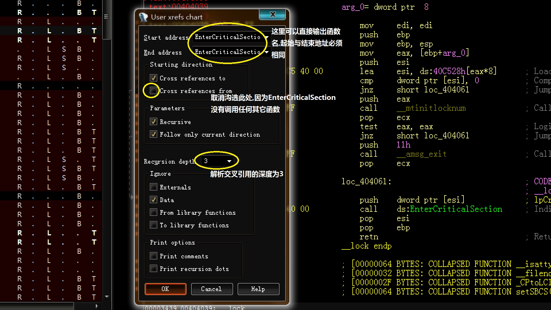Click 'cmp dword ptr [esi], 0' instruction
The height and width of the screenshot is (310, 551).
(419, 81)
